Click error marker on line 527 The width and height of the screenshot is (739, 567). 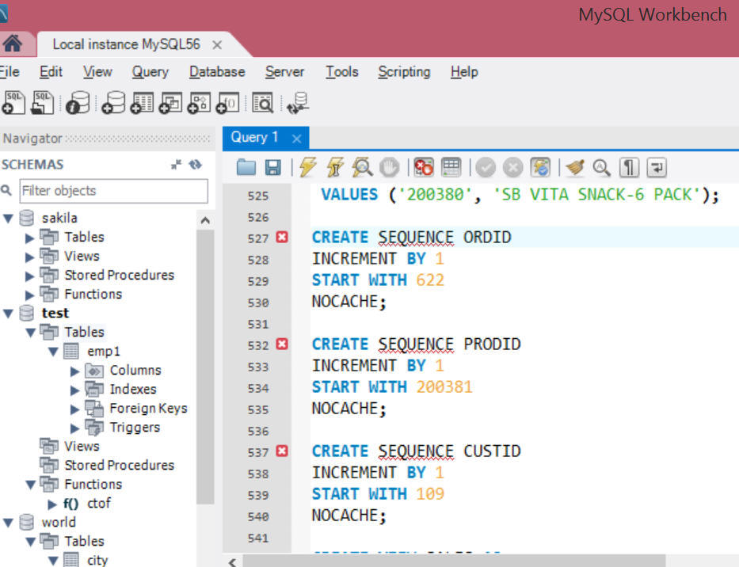282,237
